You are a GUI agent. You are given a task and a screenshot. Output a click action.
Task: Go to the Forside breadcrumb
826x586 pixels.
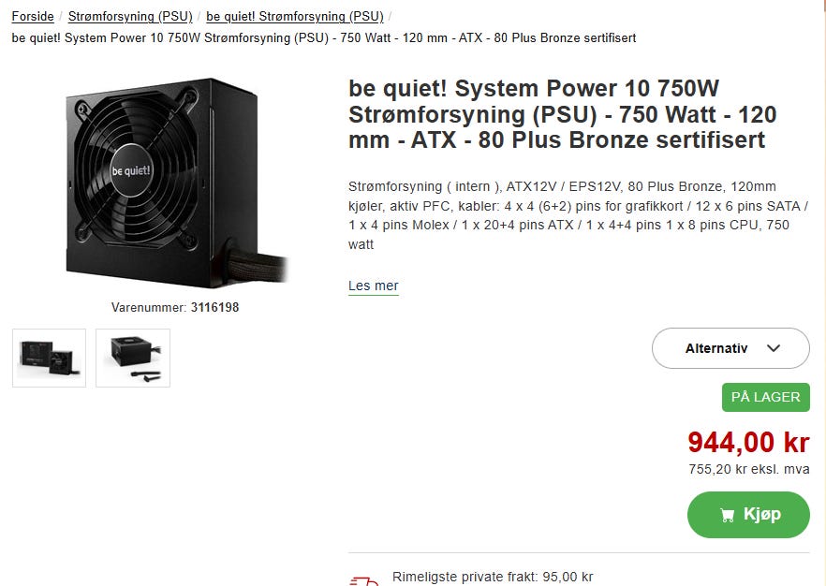[x=33, y=17]
